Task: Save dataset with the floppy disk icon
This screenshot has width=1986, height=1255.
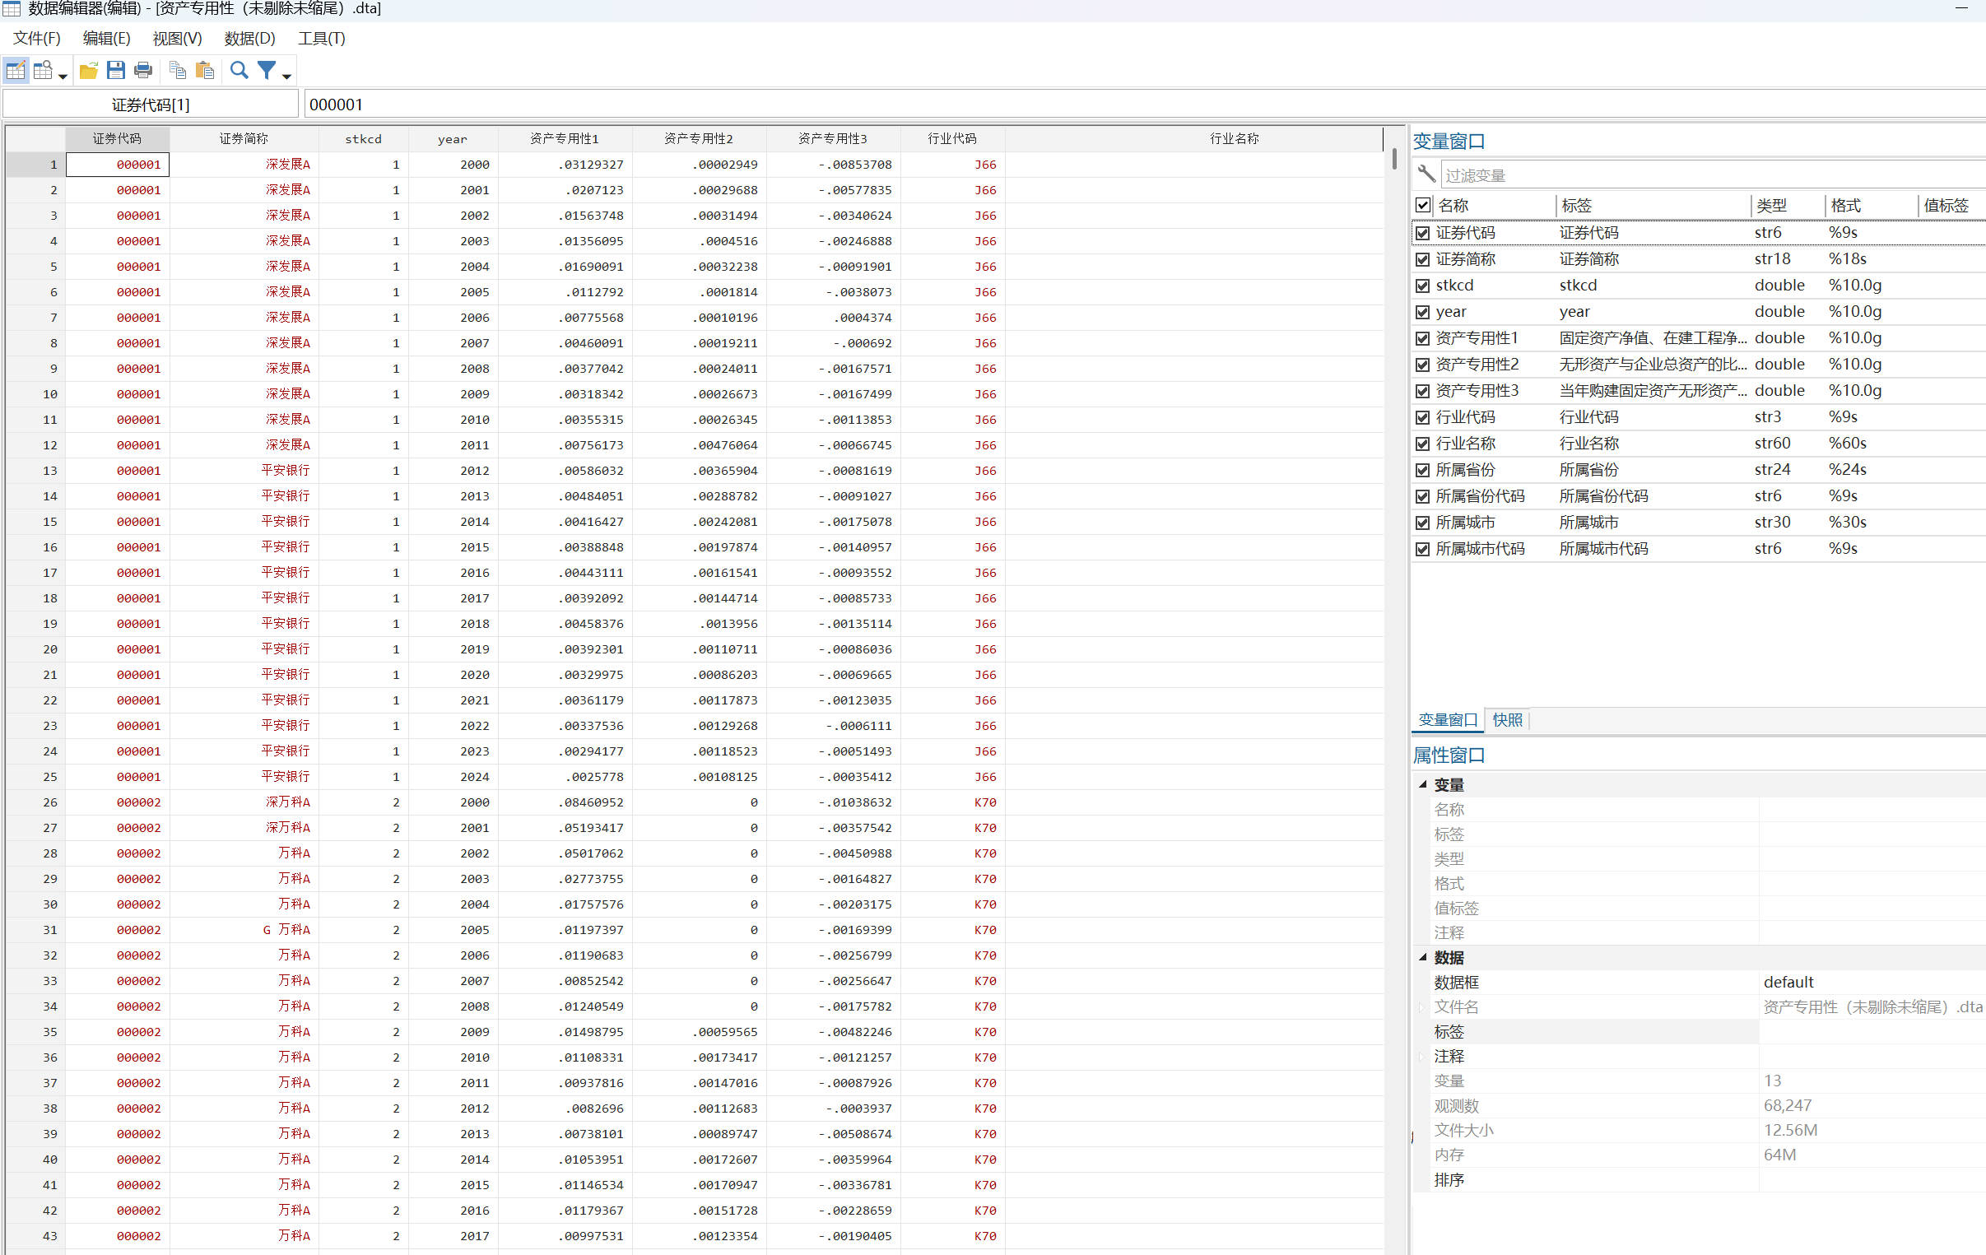Action: pos(115,71)
